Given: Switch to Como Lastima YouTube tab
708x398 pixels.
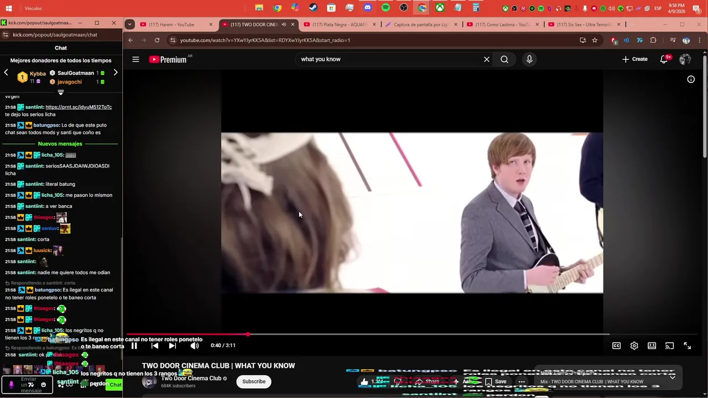Looking at the screenshot, I should click(x=502, y=24).
